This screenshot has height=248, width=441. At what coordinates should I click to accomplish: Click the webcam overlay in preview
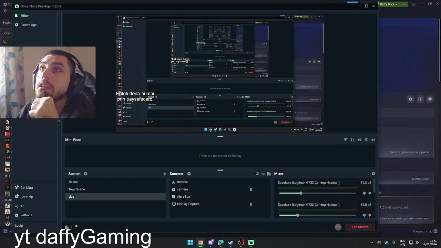[x=48, y=83]
